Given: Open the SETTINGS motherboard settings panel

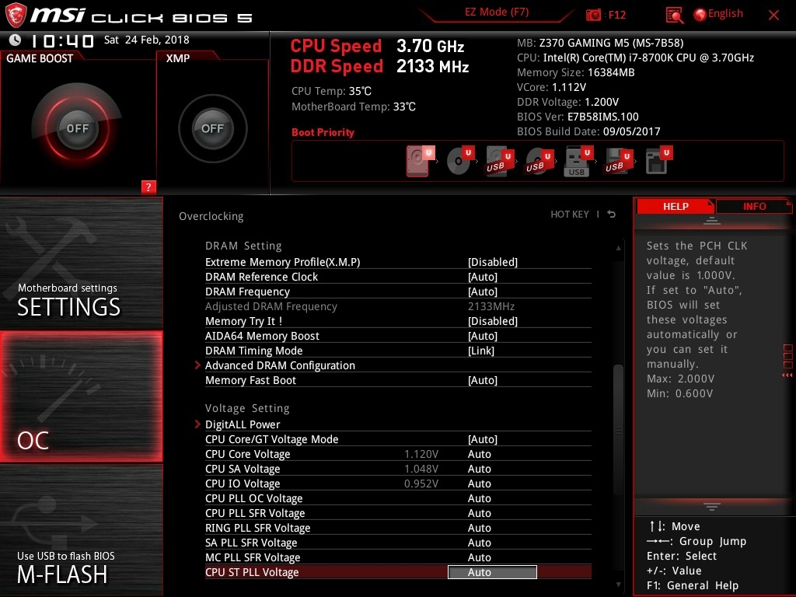Looking at the screenshot, I should (81, 263).
